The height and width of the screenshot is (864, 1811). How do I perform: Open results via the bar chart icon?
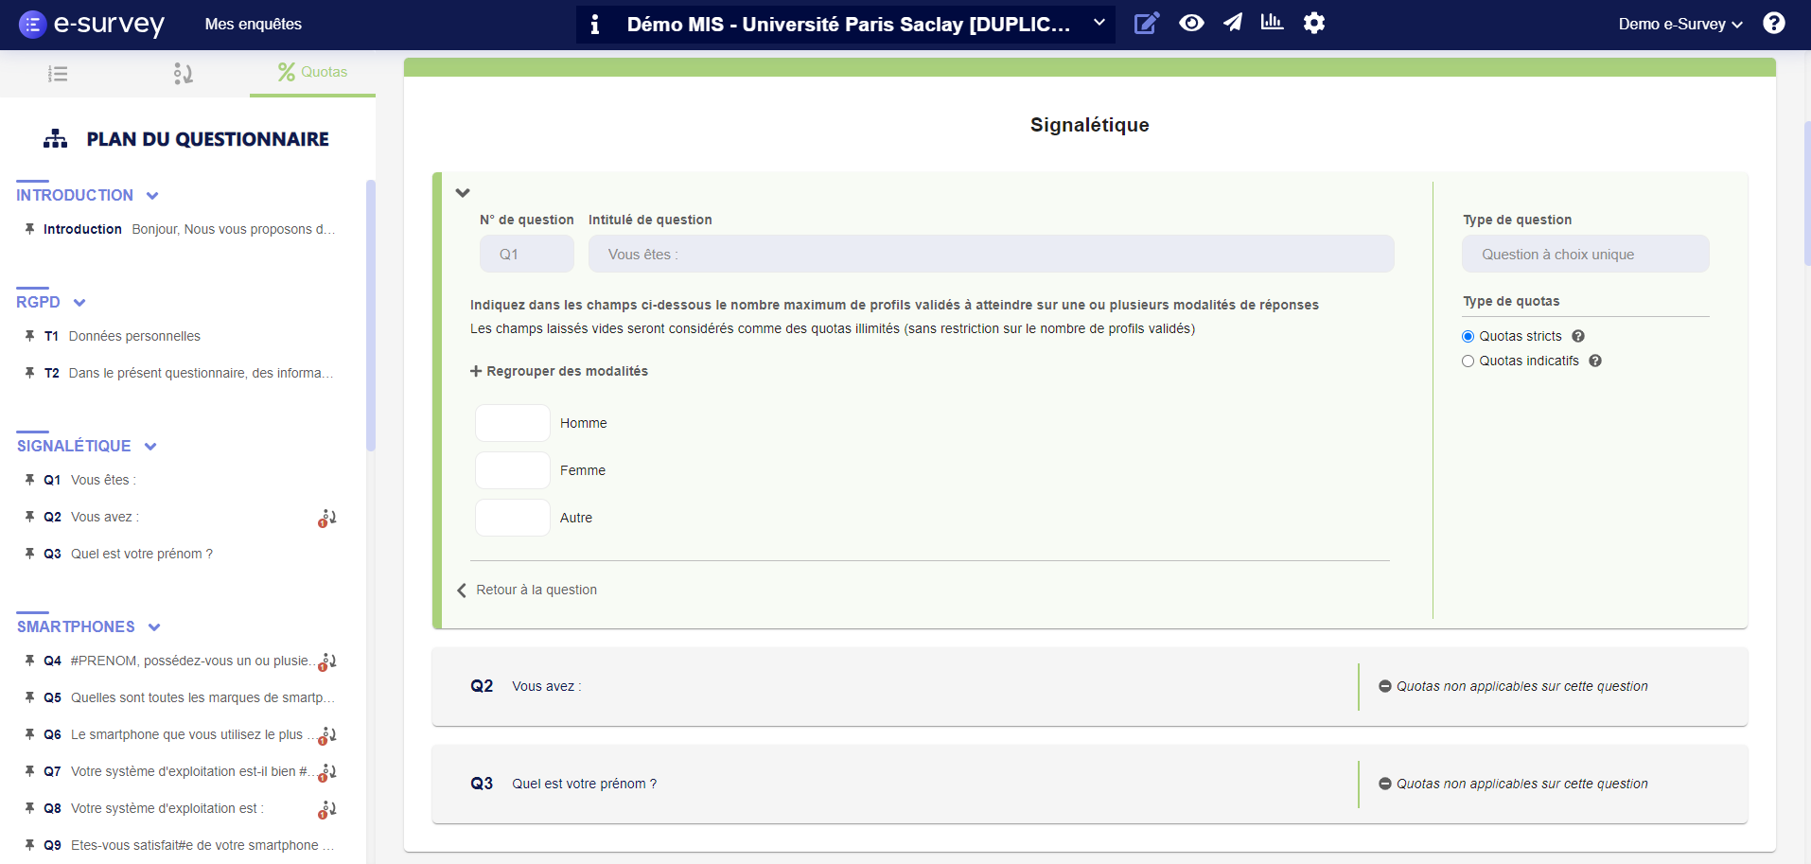(1272, 23)
